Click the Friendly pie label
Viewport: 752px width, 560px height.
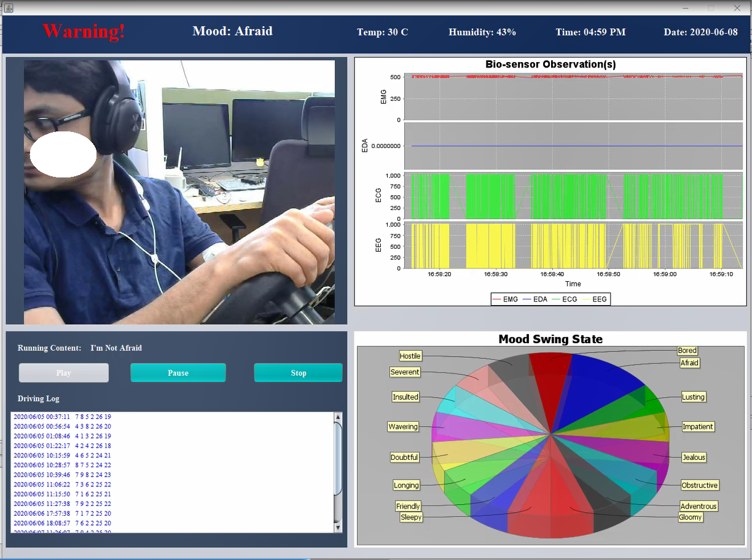pyautogui.click(x=408, y=507)
